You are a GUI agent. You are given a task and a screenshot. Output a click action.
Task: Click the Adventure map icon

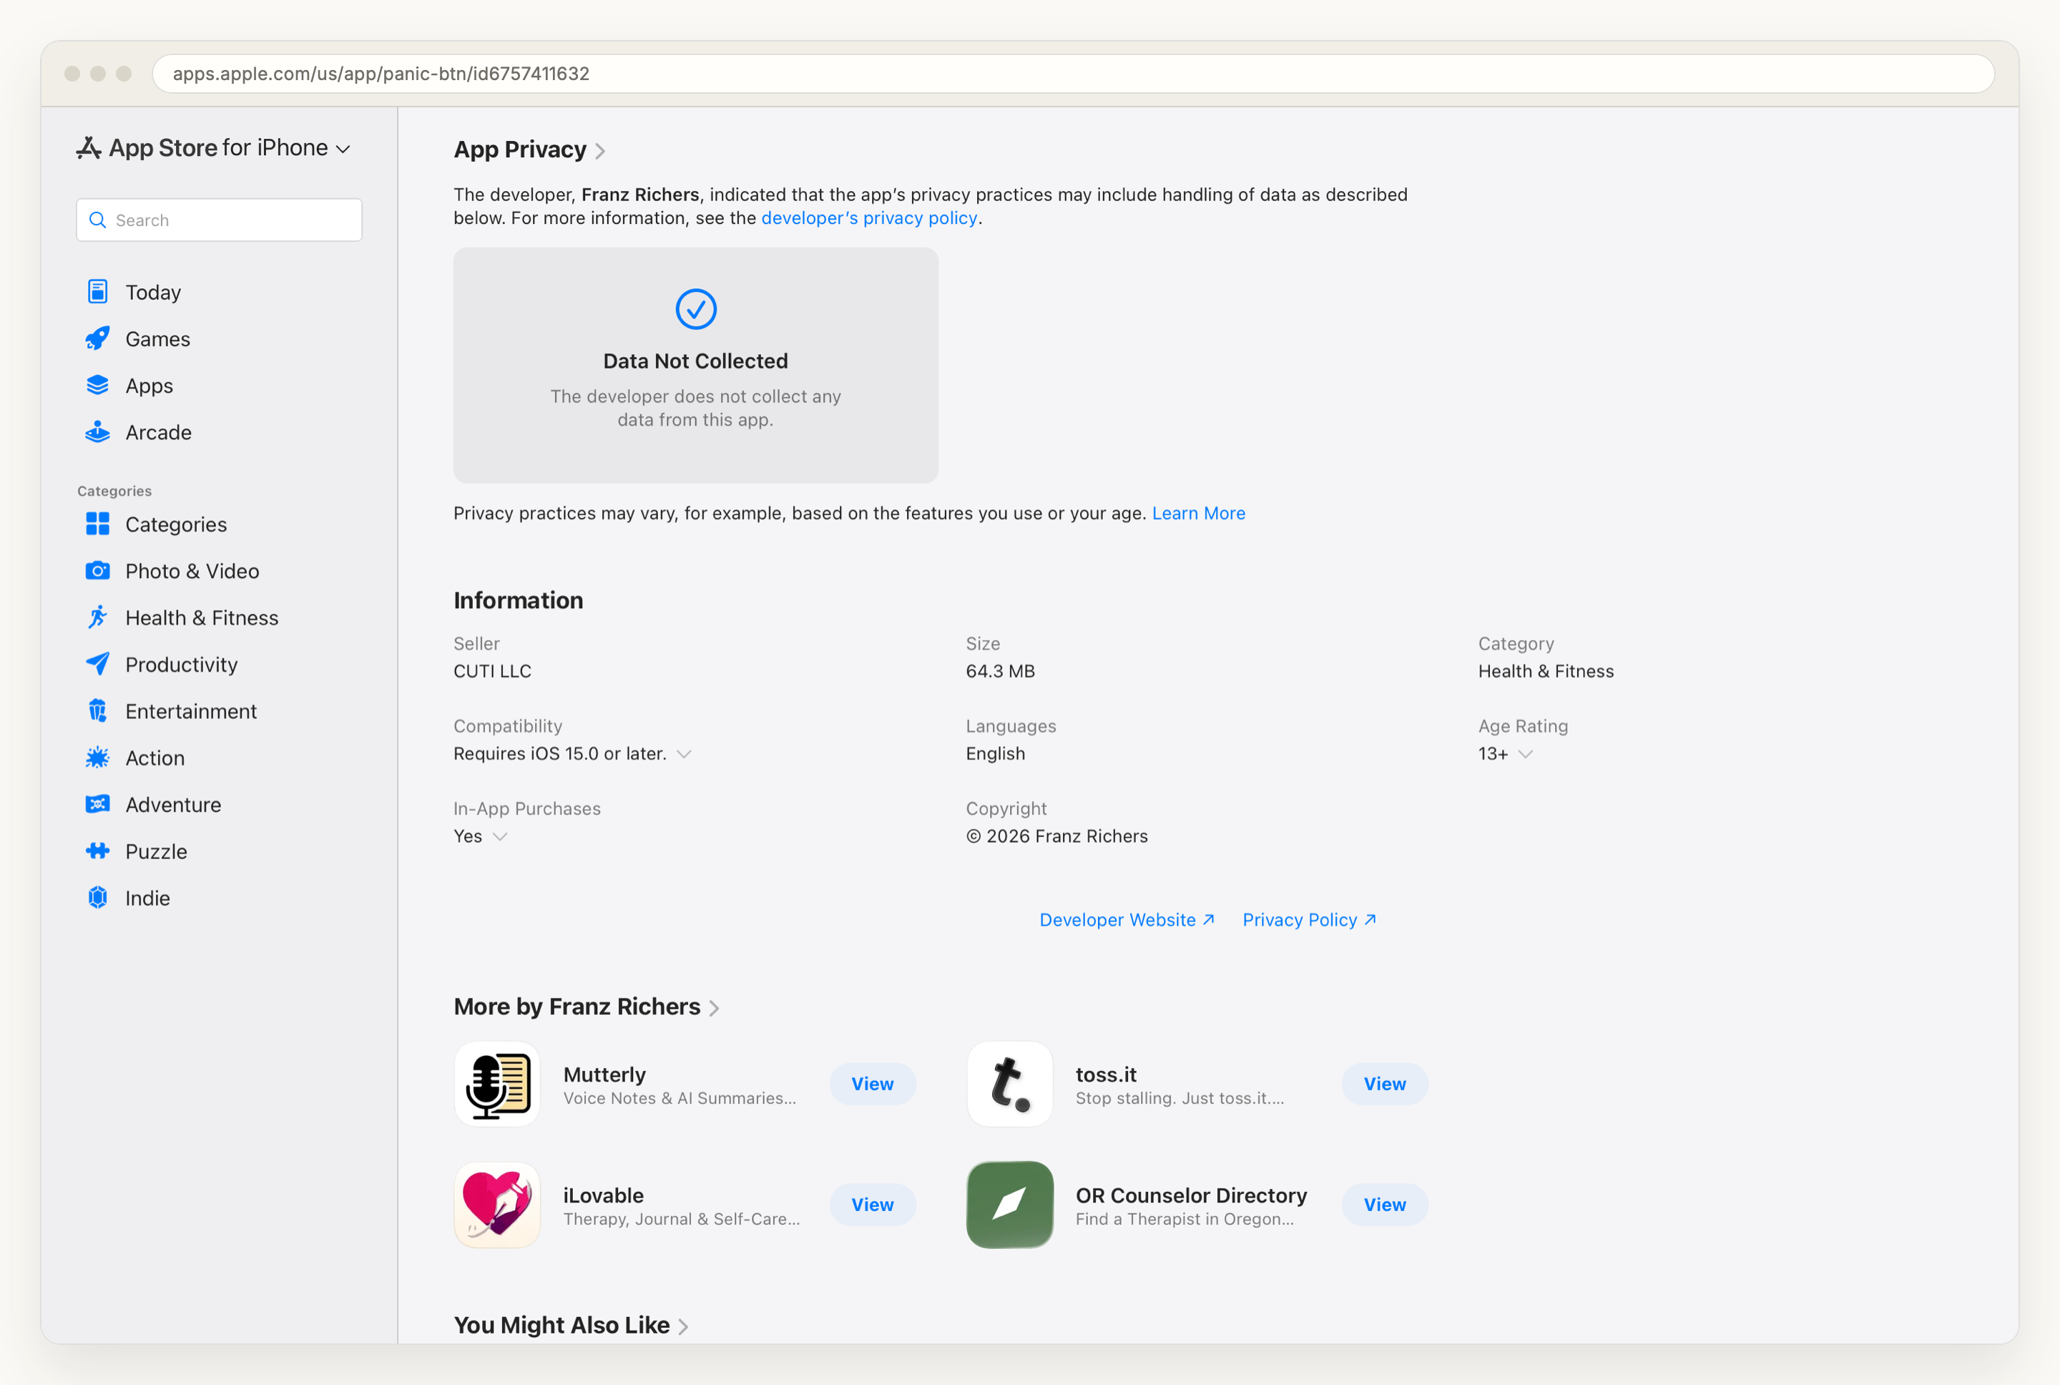[x=97, y=805]
